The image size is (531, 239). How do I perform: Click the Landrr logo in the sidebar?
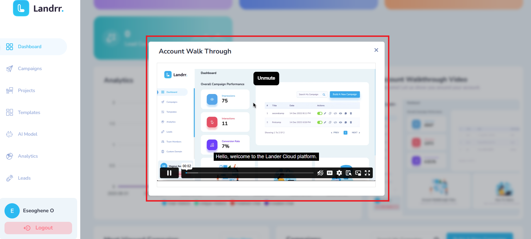38,8
